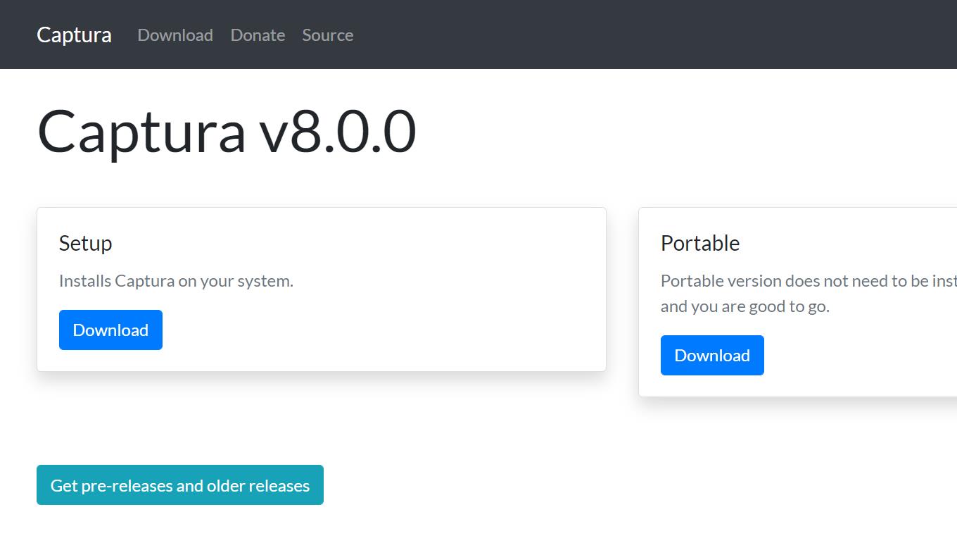
Task: Go to the Donate nav link
Action: (258, 35)
